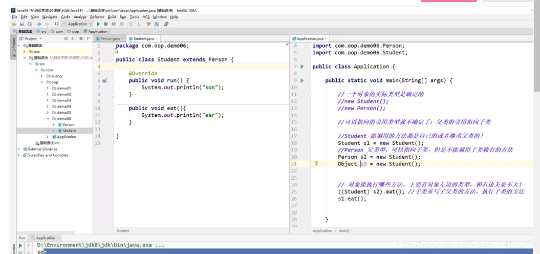Switch to the Student.java tab

tap(142, 39)
